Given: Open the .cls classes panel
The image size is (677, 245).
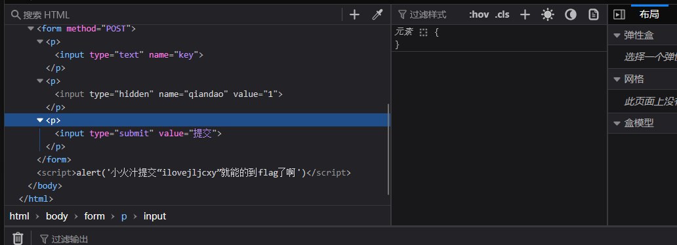Looking at the screenshot, I should tap(502, 14).
